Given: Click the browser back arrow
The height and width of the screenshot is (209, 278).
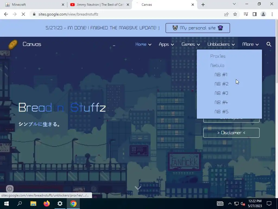Looking at the screenshot, I should click(6, 14).
